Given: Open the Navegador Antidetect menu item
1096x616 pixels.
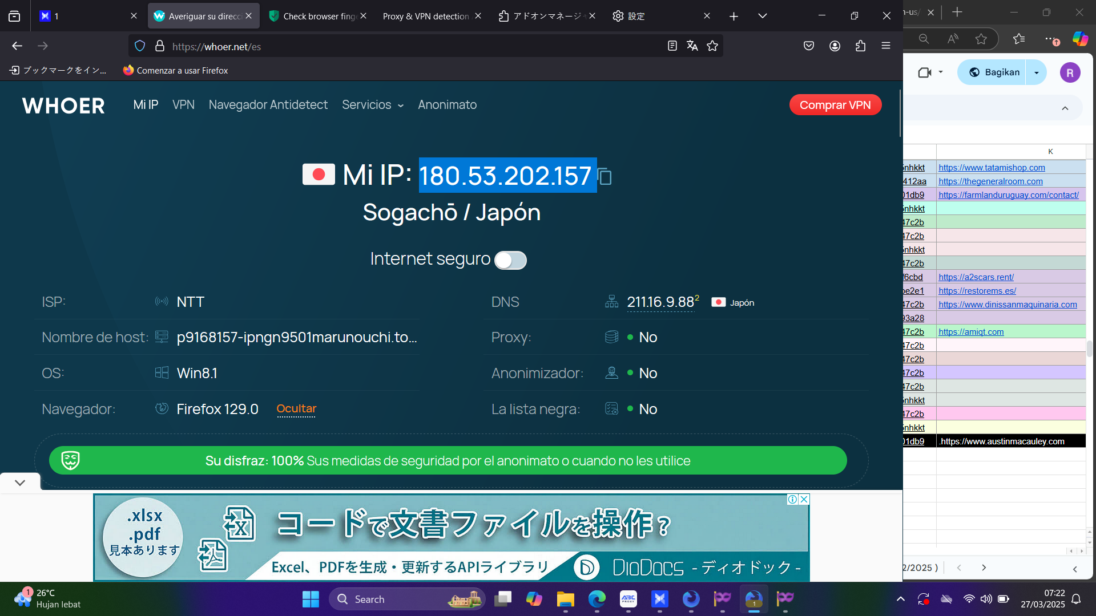Looking at the screenshot, I should 268,105.
